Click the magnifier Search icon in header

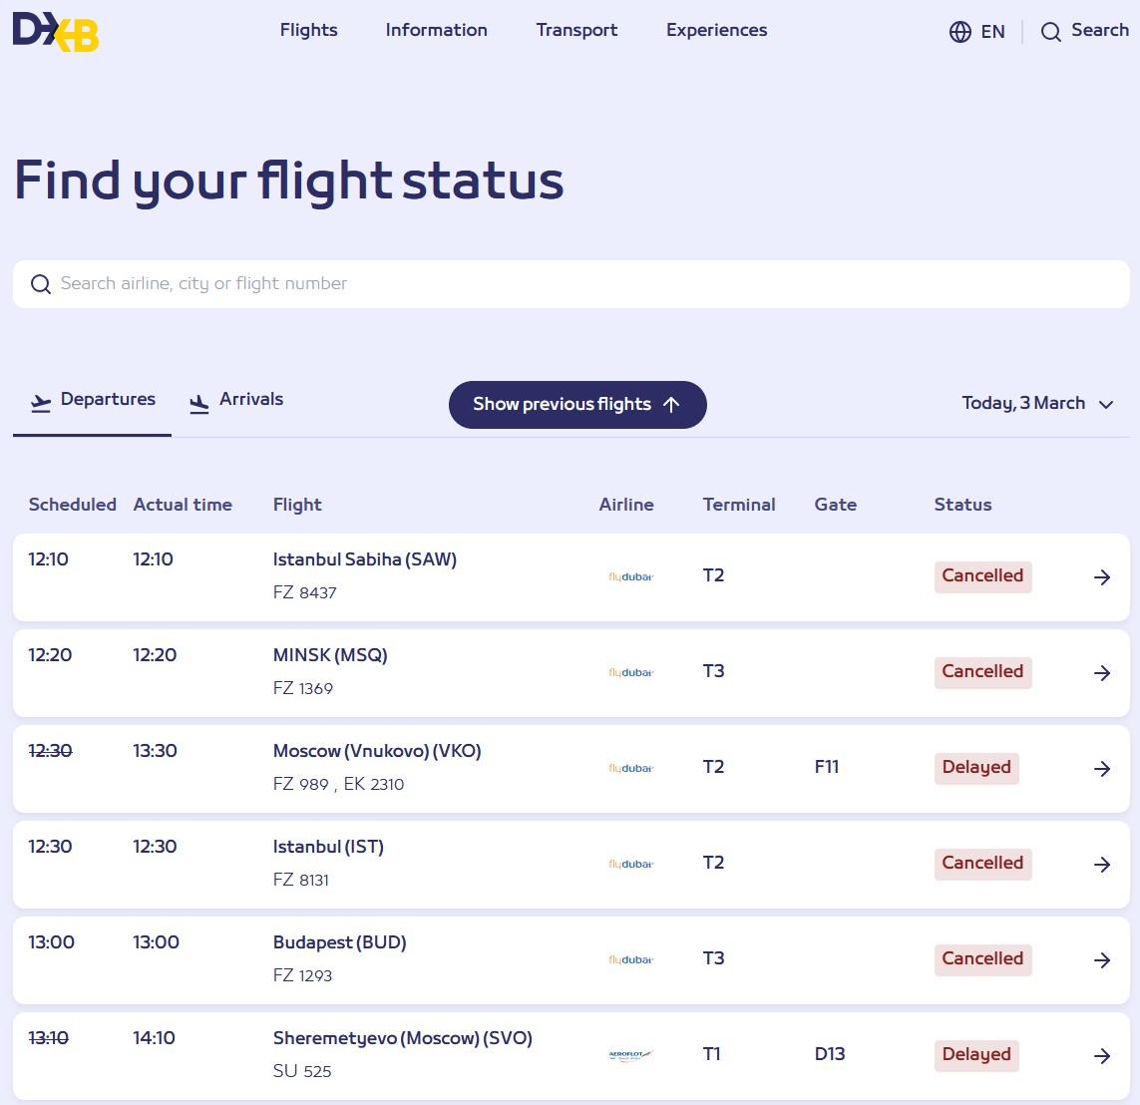click(1050, 32)
